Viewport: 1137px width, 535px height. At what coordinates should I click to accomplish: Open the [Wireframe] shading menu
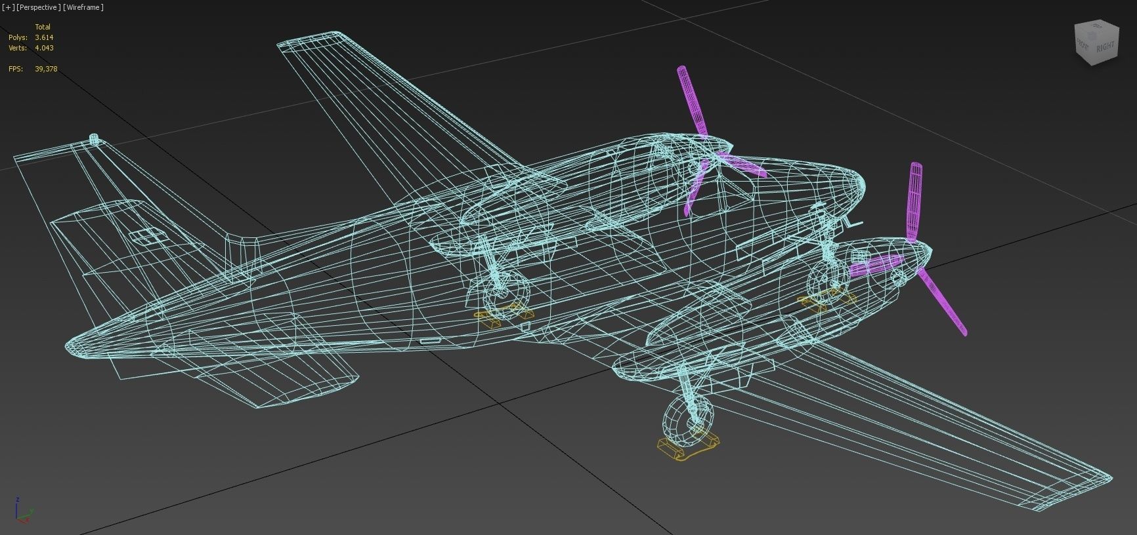click(83, 7)
